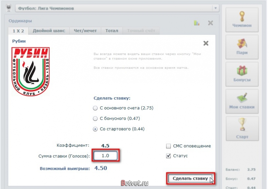
Task: Click the possible winnings value 4.50
Action: 101,168
